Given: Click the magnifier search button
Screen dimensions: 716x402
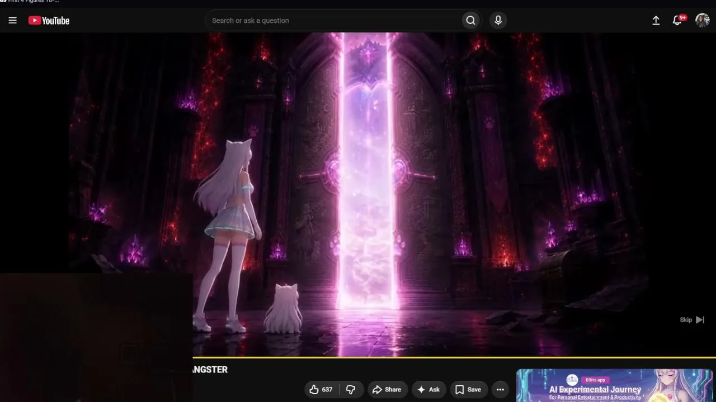Looking at the screenshot, I should (x=471, y=21).
